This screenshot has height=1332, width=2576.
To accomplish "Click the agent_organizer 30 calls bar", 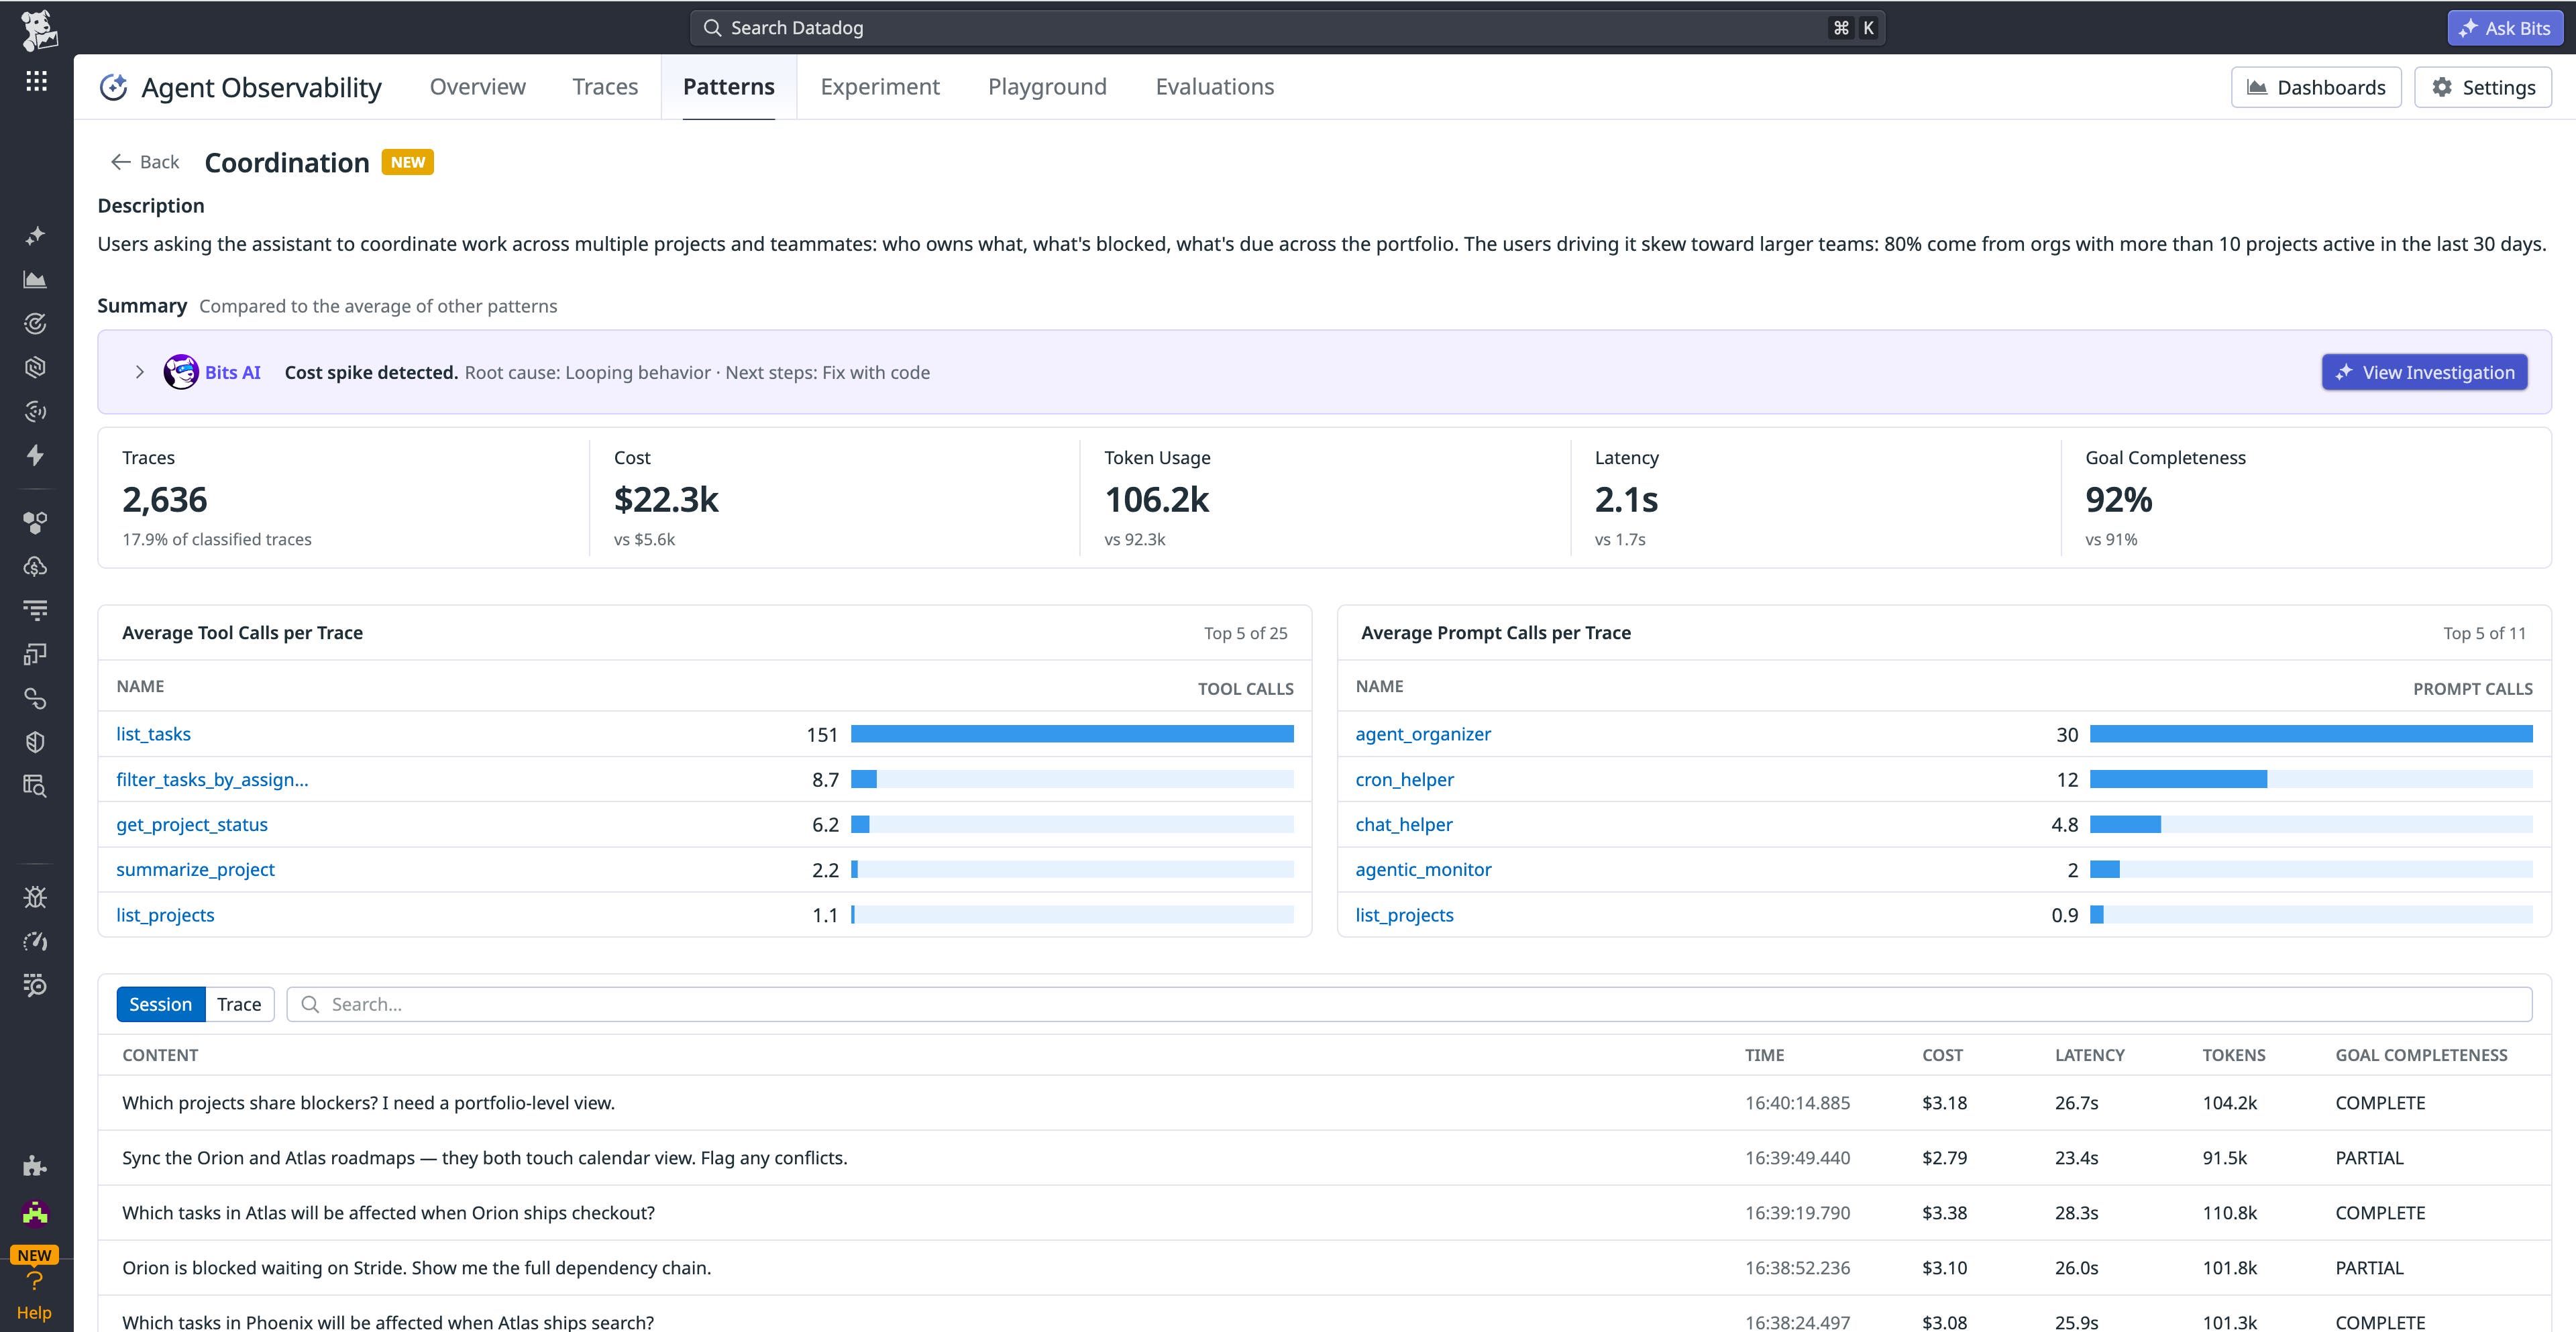I will point(2311,734).
